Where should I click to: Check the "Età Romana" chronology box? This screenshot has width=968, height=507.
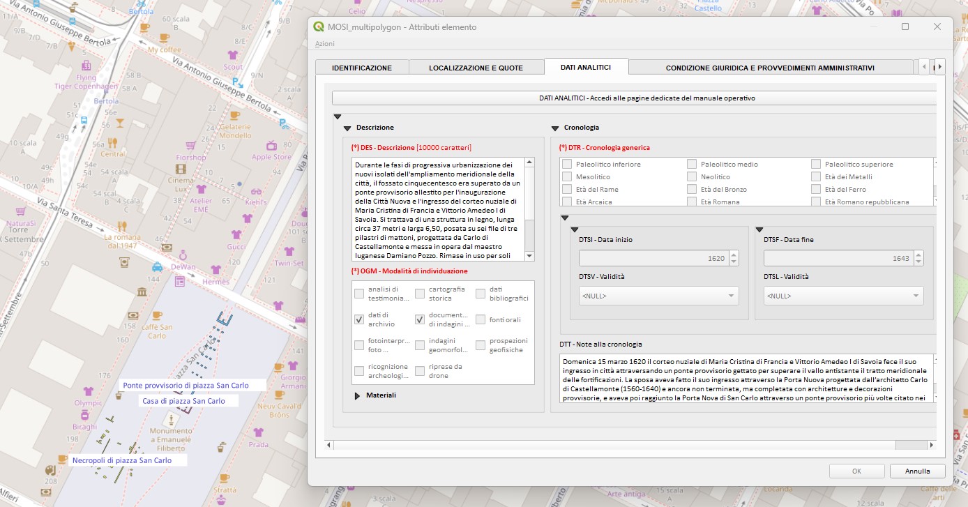[692, 202]
